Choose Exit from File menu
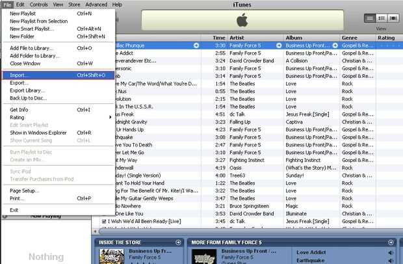This screenshot has height=264, width=403. pos(58,210)
